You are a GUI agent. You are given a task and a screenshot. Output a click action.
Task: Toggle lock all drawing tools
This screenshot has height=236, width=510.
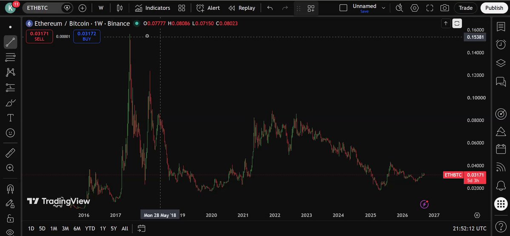(x=10, y=218)
